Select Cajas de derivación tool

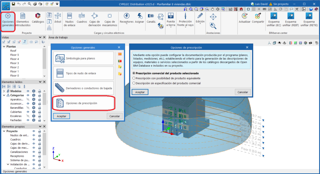(94, 20)
